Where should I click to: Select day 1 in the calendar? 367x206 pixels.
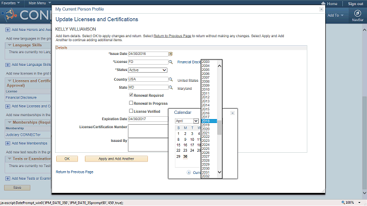178,133
